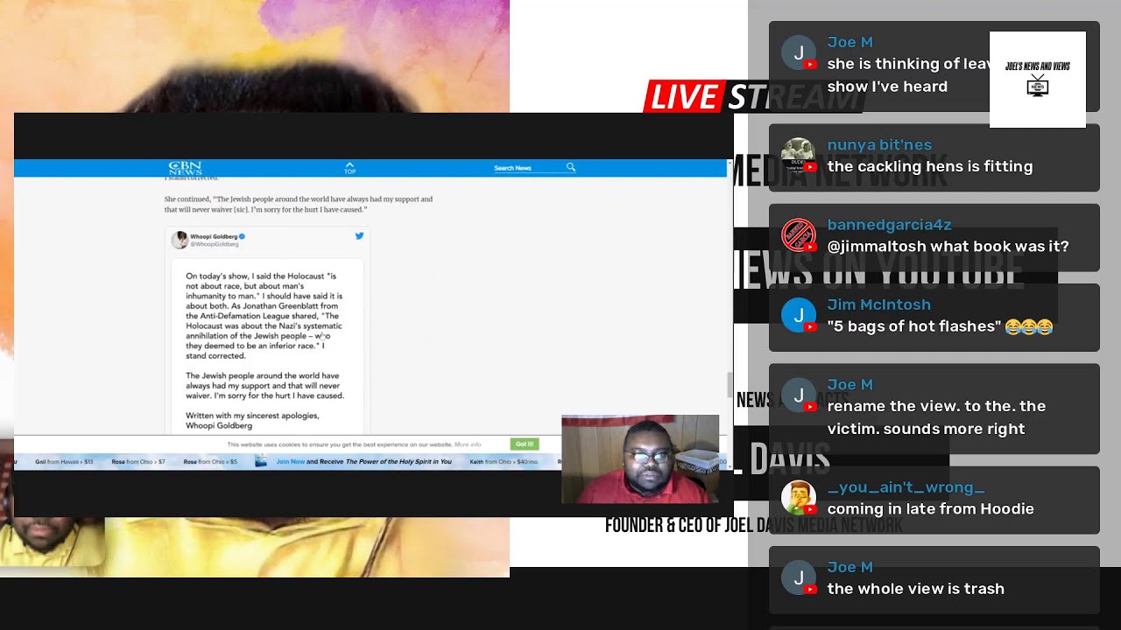The width and height of the screenshot is (1121, 630).
Task: Click the LIVE STREAM badge
Action: tap(753, 96)
